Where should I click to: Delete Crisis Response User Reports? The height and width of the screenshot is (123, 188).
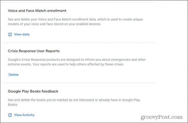[14, 75]
